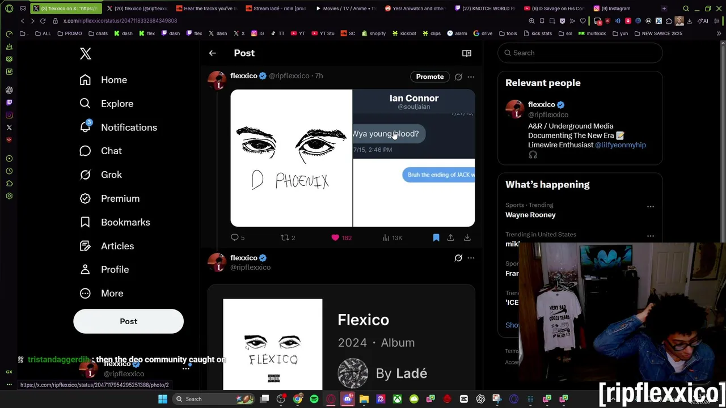Open a new browser tab with plus
Screen dimensions: 726x408
coord(664,8)
